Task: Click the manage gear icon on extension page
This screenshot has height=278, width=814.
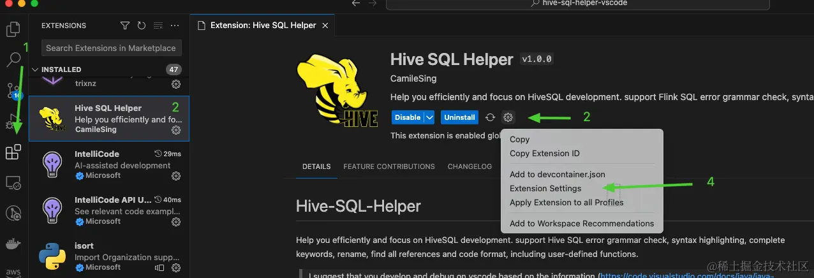Action: click(508, 117)
